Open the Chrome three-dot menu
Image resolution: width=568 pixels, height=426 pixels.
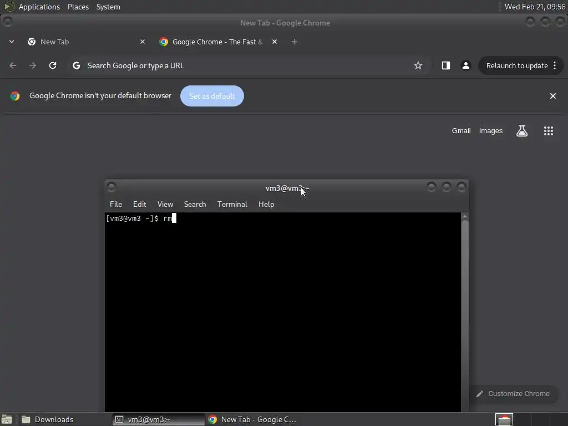coord(555,65)
